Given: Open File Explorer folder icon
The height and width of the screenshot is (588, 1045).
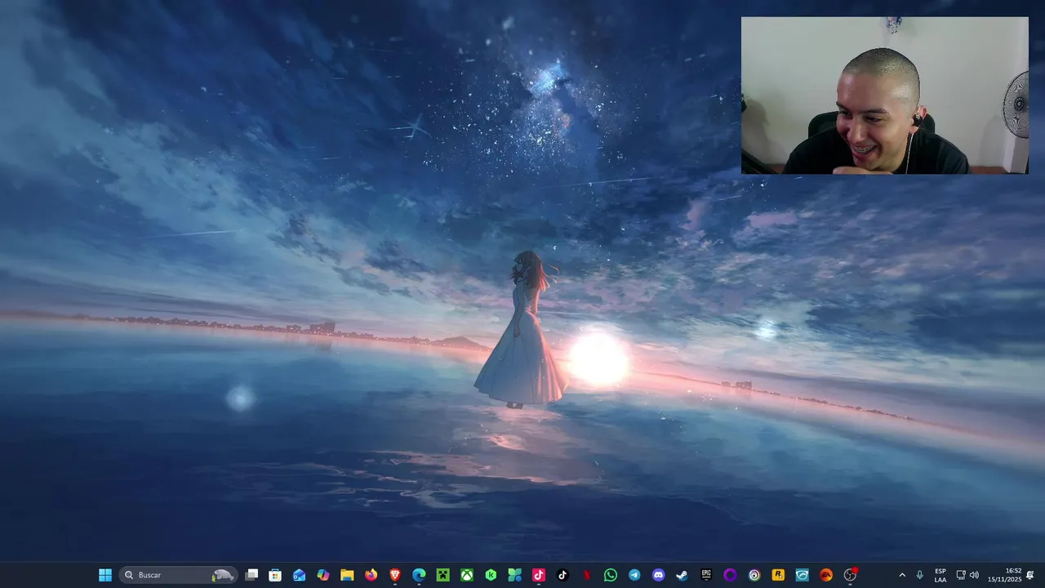Looking at the screenshot, I should click(347, 575).
